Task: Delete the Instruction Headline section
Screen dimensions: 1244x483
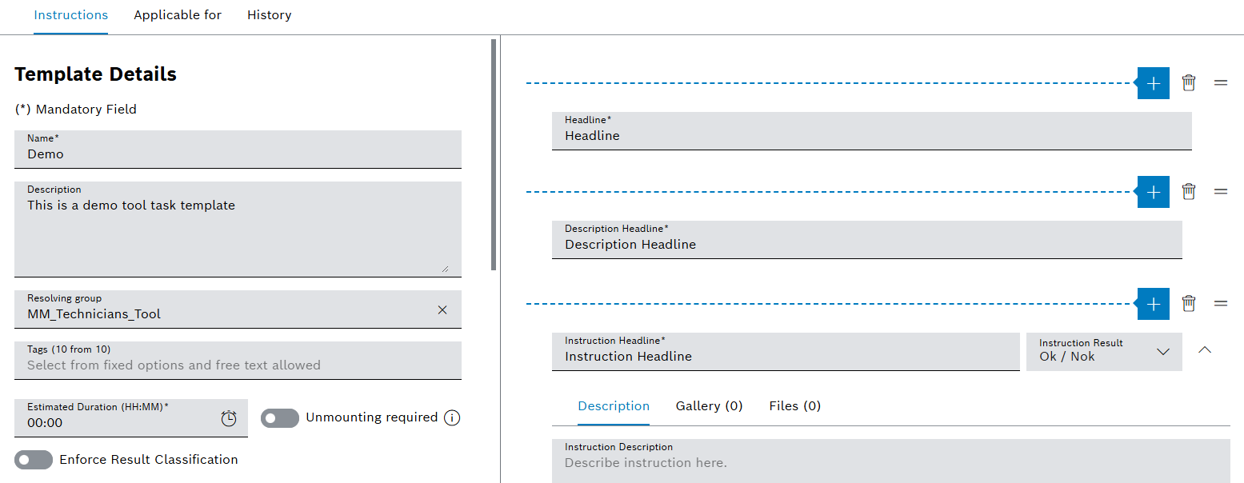Action: 1189,304
